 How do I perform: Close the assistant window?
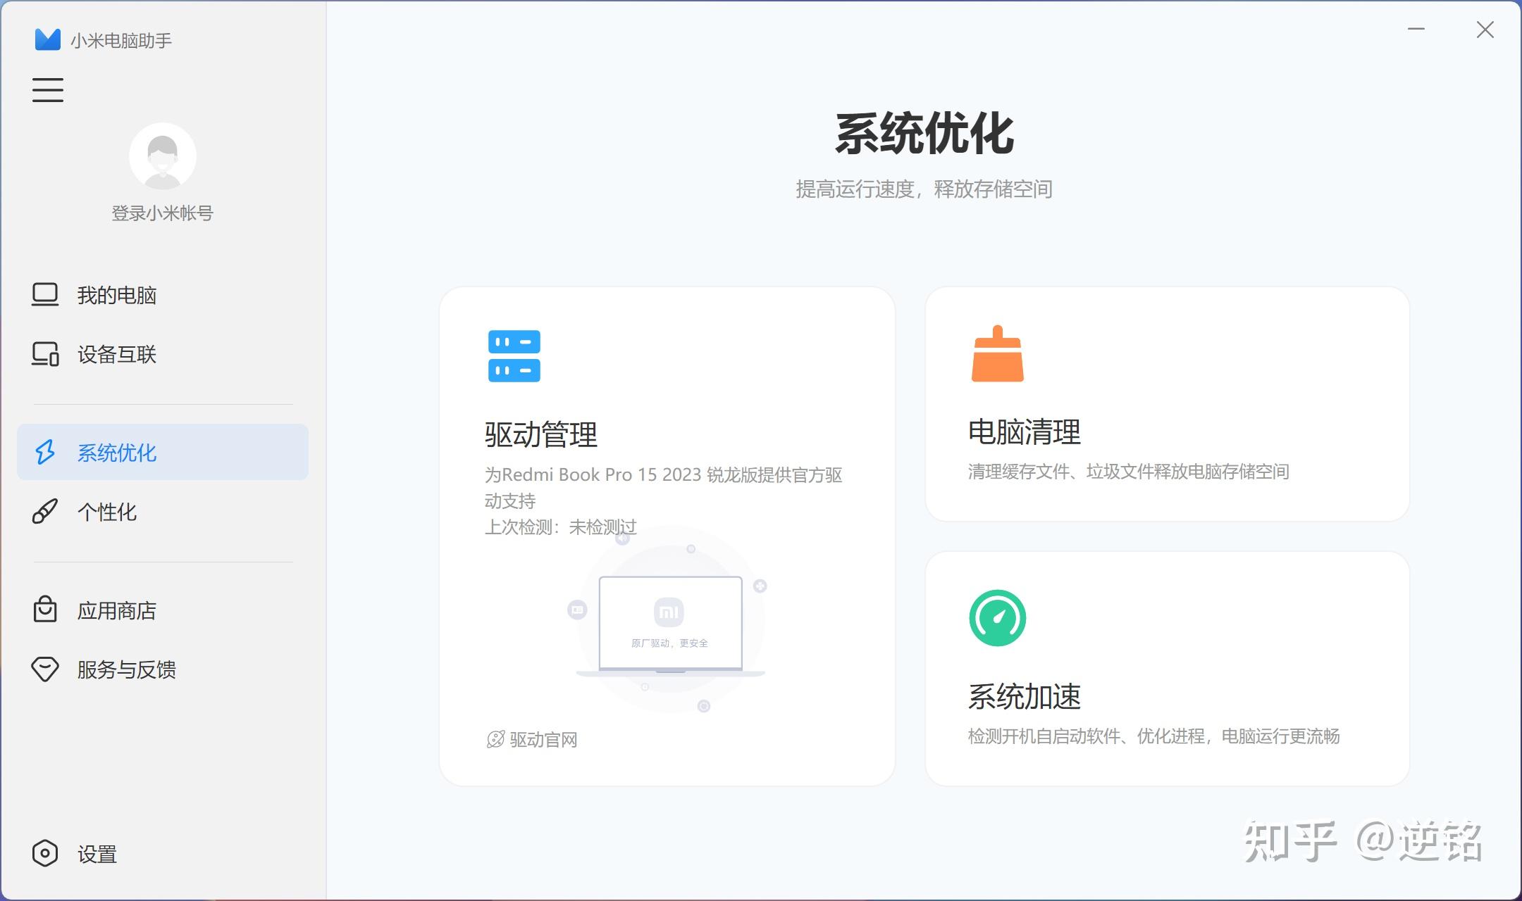(x=1485, y=30)
